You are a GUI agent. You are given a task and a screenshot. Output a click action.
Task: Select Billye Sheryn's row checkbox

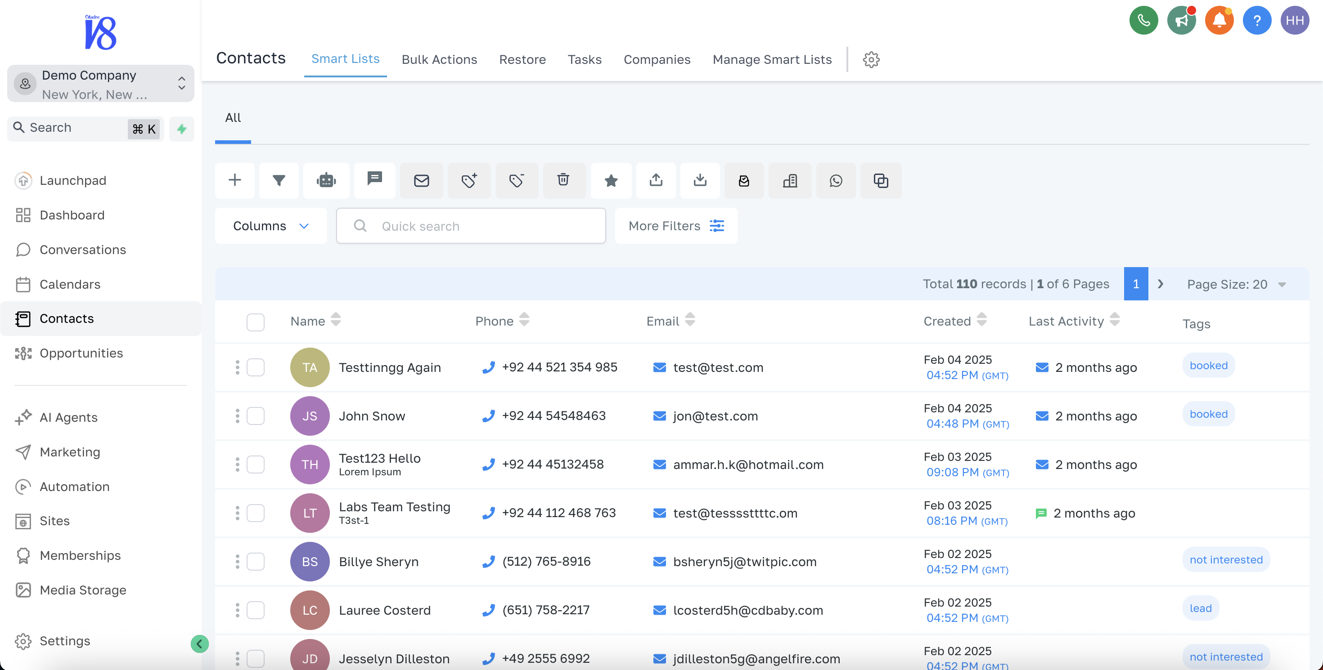pyautogui.click(x=255, y=562)
